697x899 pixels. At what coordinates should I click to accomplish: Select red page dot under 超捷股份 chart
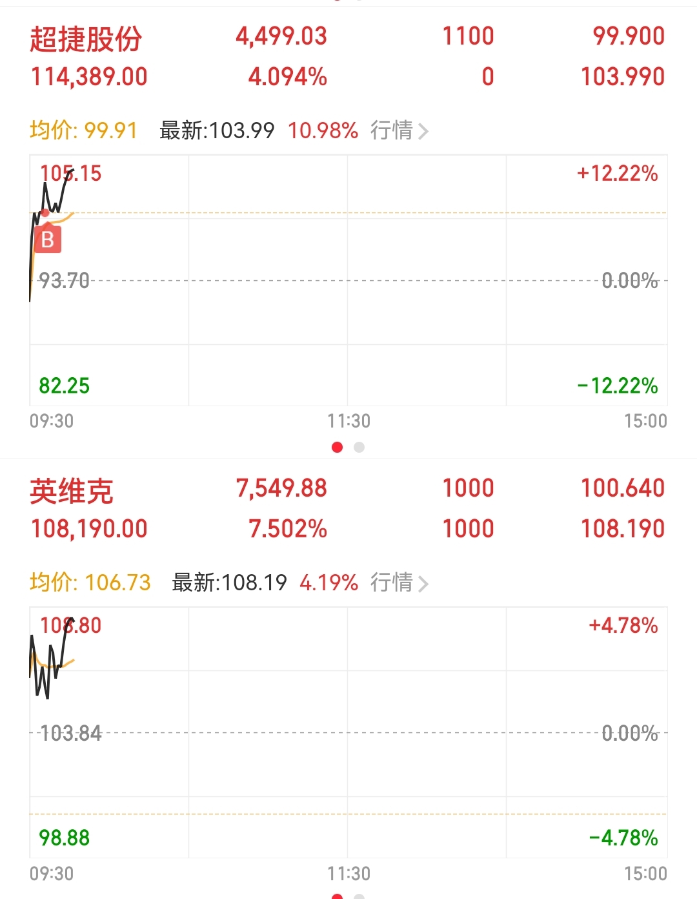point(337,447)
